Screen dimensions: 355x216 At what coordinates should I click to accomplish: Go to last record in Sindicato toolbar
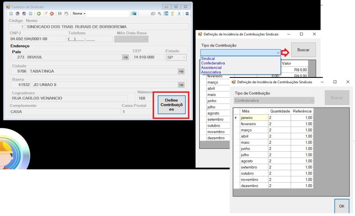(31, 14)
